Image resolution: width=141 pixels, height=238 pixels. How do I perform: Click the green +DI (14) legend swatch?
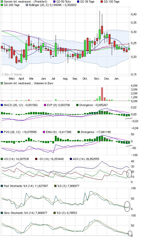pyautogui.click(x=2, y=159)
